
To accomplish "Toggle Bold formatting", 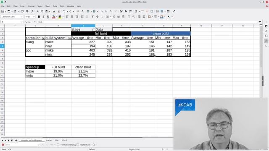I will (39, 17).
